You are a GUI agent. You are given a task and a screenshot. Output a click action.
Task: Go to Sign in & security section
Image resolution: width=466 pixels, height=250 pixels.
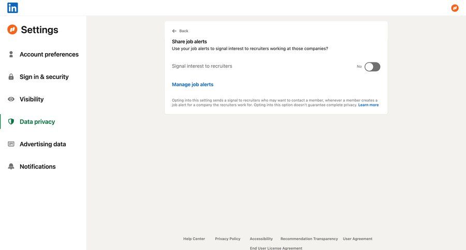(x=44, y=77)
